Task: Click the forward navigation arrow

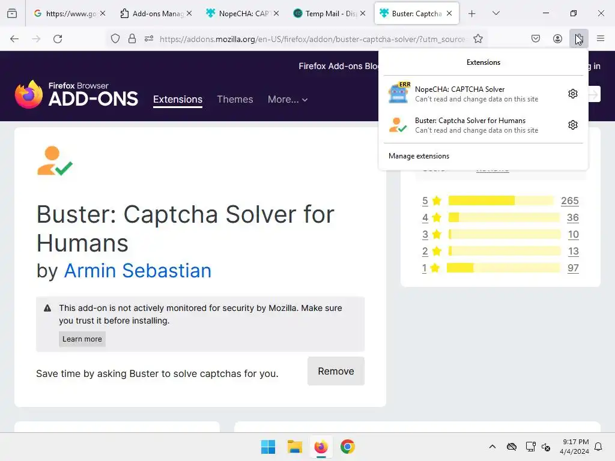Action: tap(36, 39)
